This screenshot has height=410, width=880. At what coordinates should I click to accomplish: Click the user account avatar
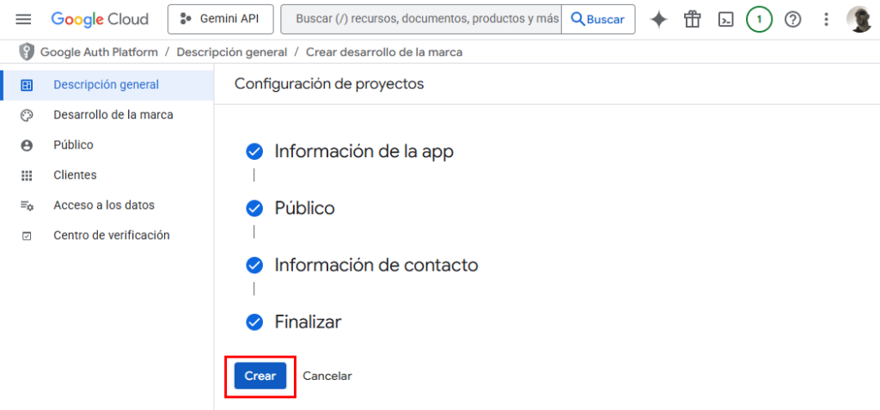point(859,19)
